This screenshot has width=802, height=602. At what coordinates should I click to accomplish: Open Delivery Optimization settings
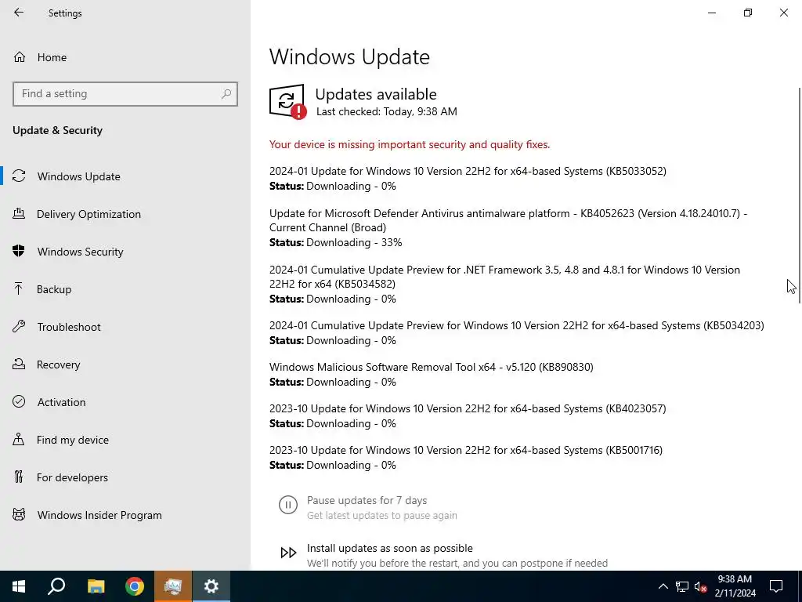point(125,214)
